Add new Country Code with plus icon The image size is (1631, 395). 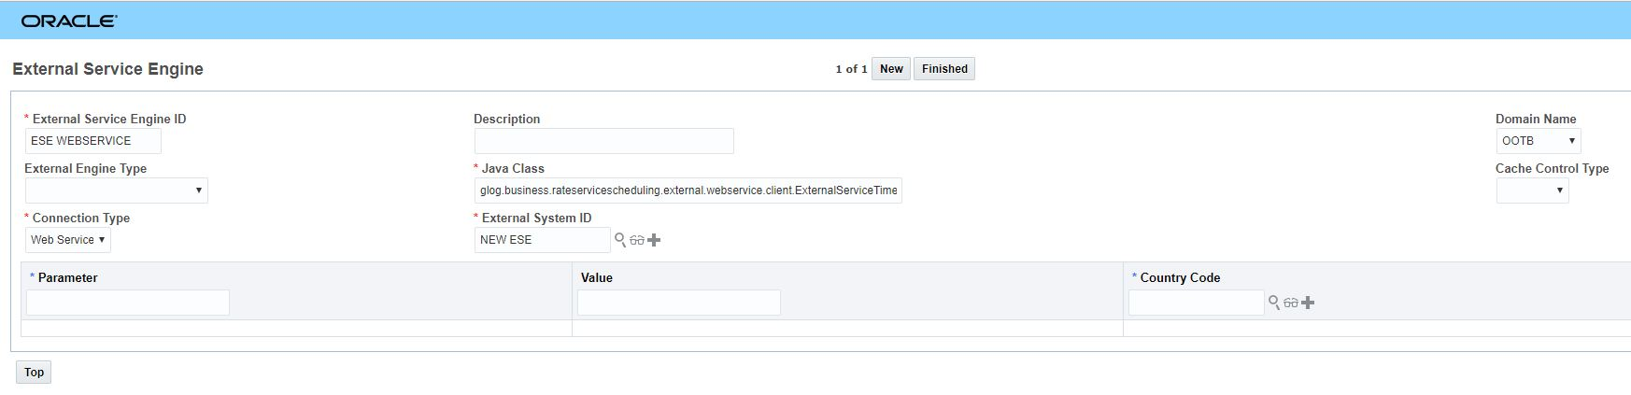[1308, 303]
